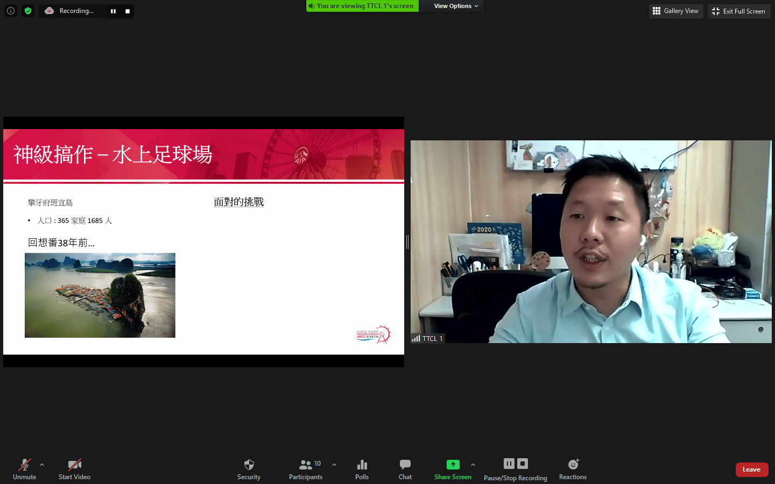Stop recording using top-left stop button

[128, 11]
